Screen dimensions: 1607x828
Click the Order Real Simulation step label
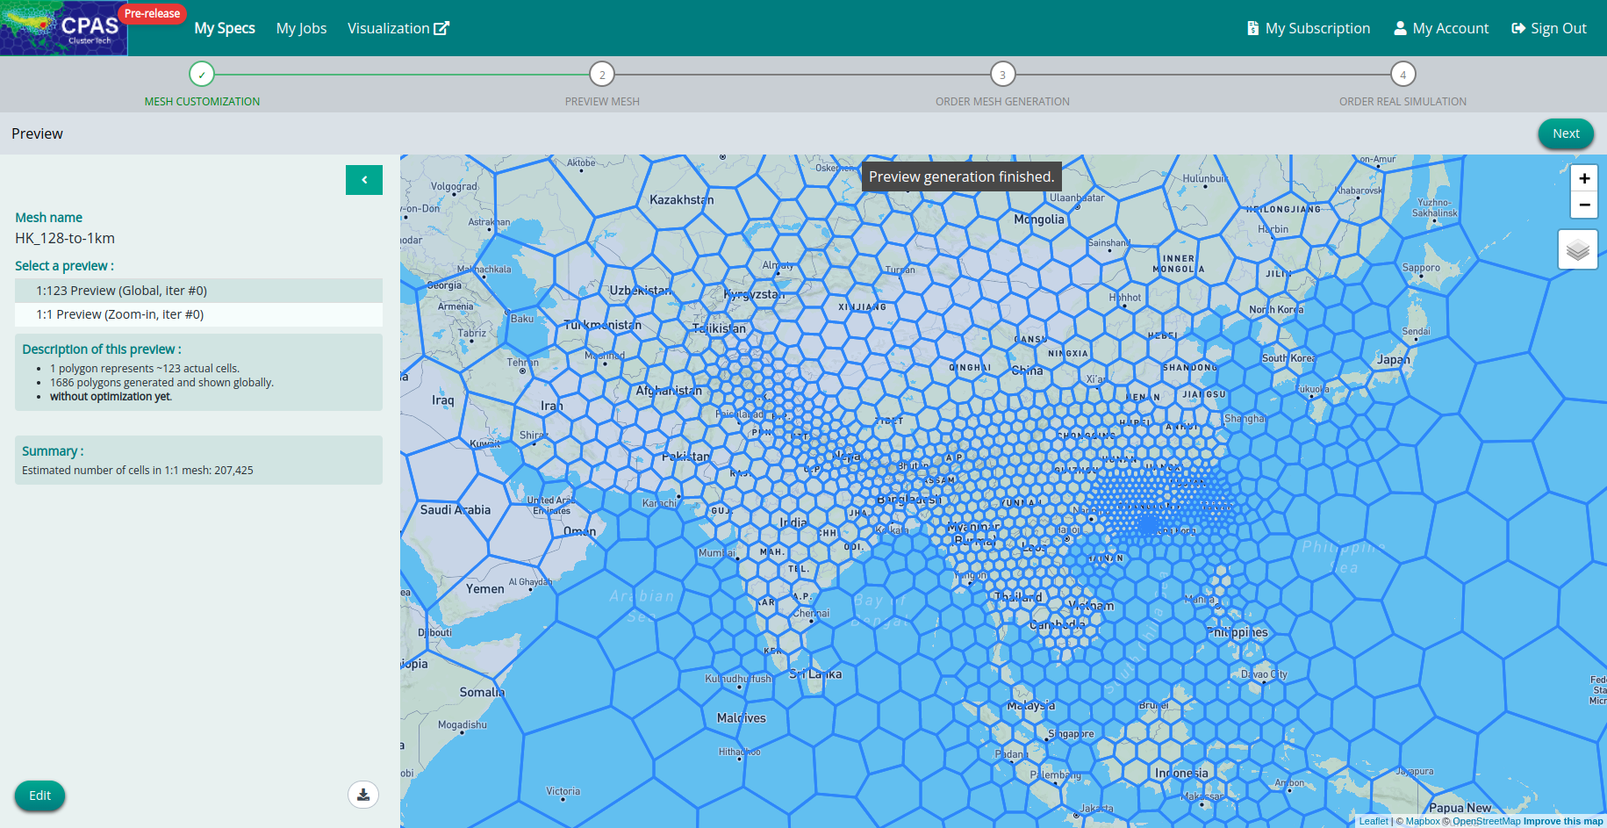click(1403, 102)
